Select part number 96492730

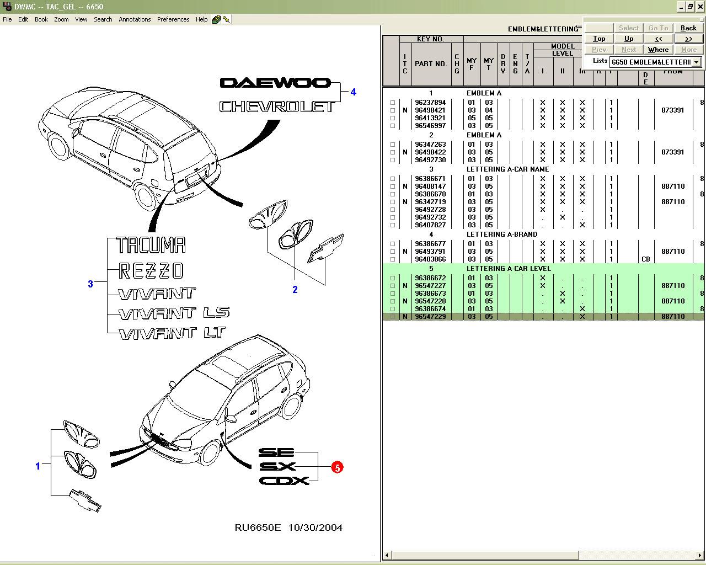(430, 160)
